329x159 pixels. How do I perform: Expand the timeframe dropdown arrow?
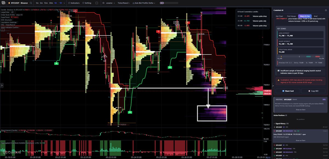pos(65,3)
